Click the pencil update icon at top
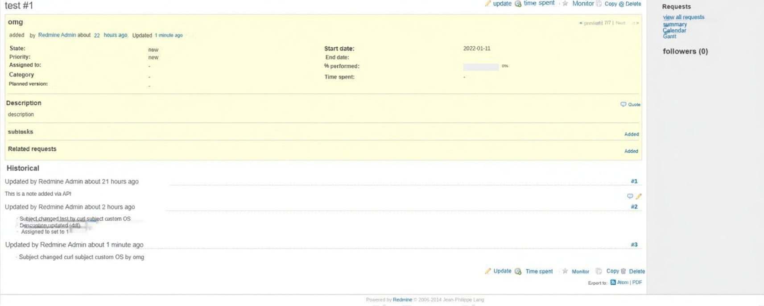This screenshot has height=306, width=764. click(x=488, y=4)
